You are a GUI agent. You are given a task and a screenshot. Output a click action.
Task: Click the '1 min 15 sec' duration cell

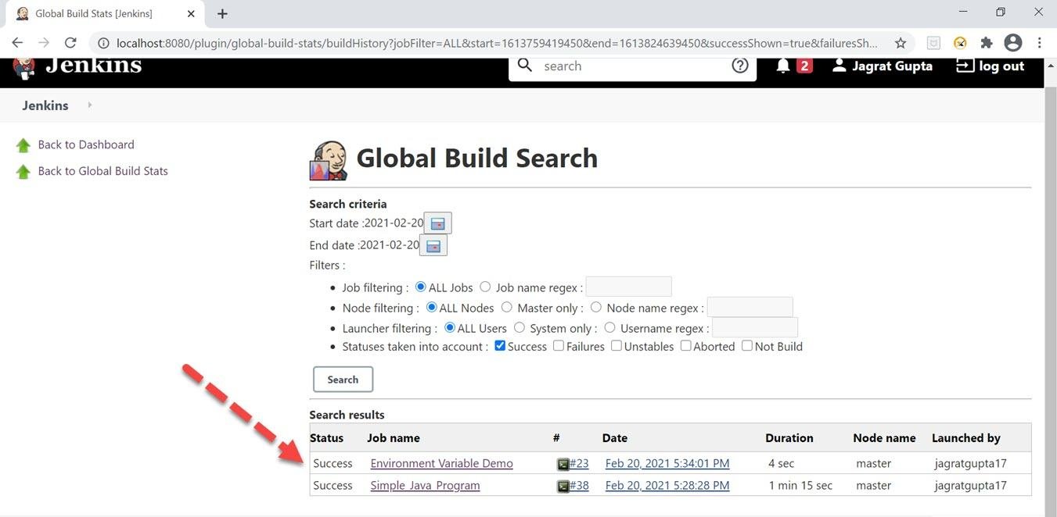(800, 485)
